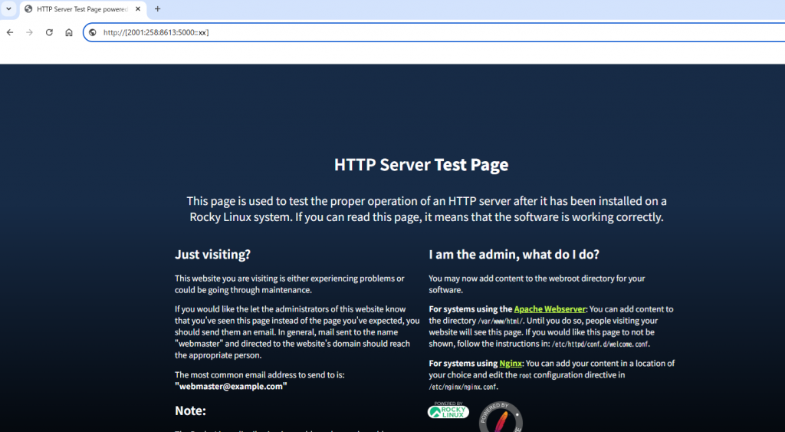
Task: Open the Apache Webserver link
Action: click(x=550, y=309)
